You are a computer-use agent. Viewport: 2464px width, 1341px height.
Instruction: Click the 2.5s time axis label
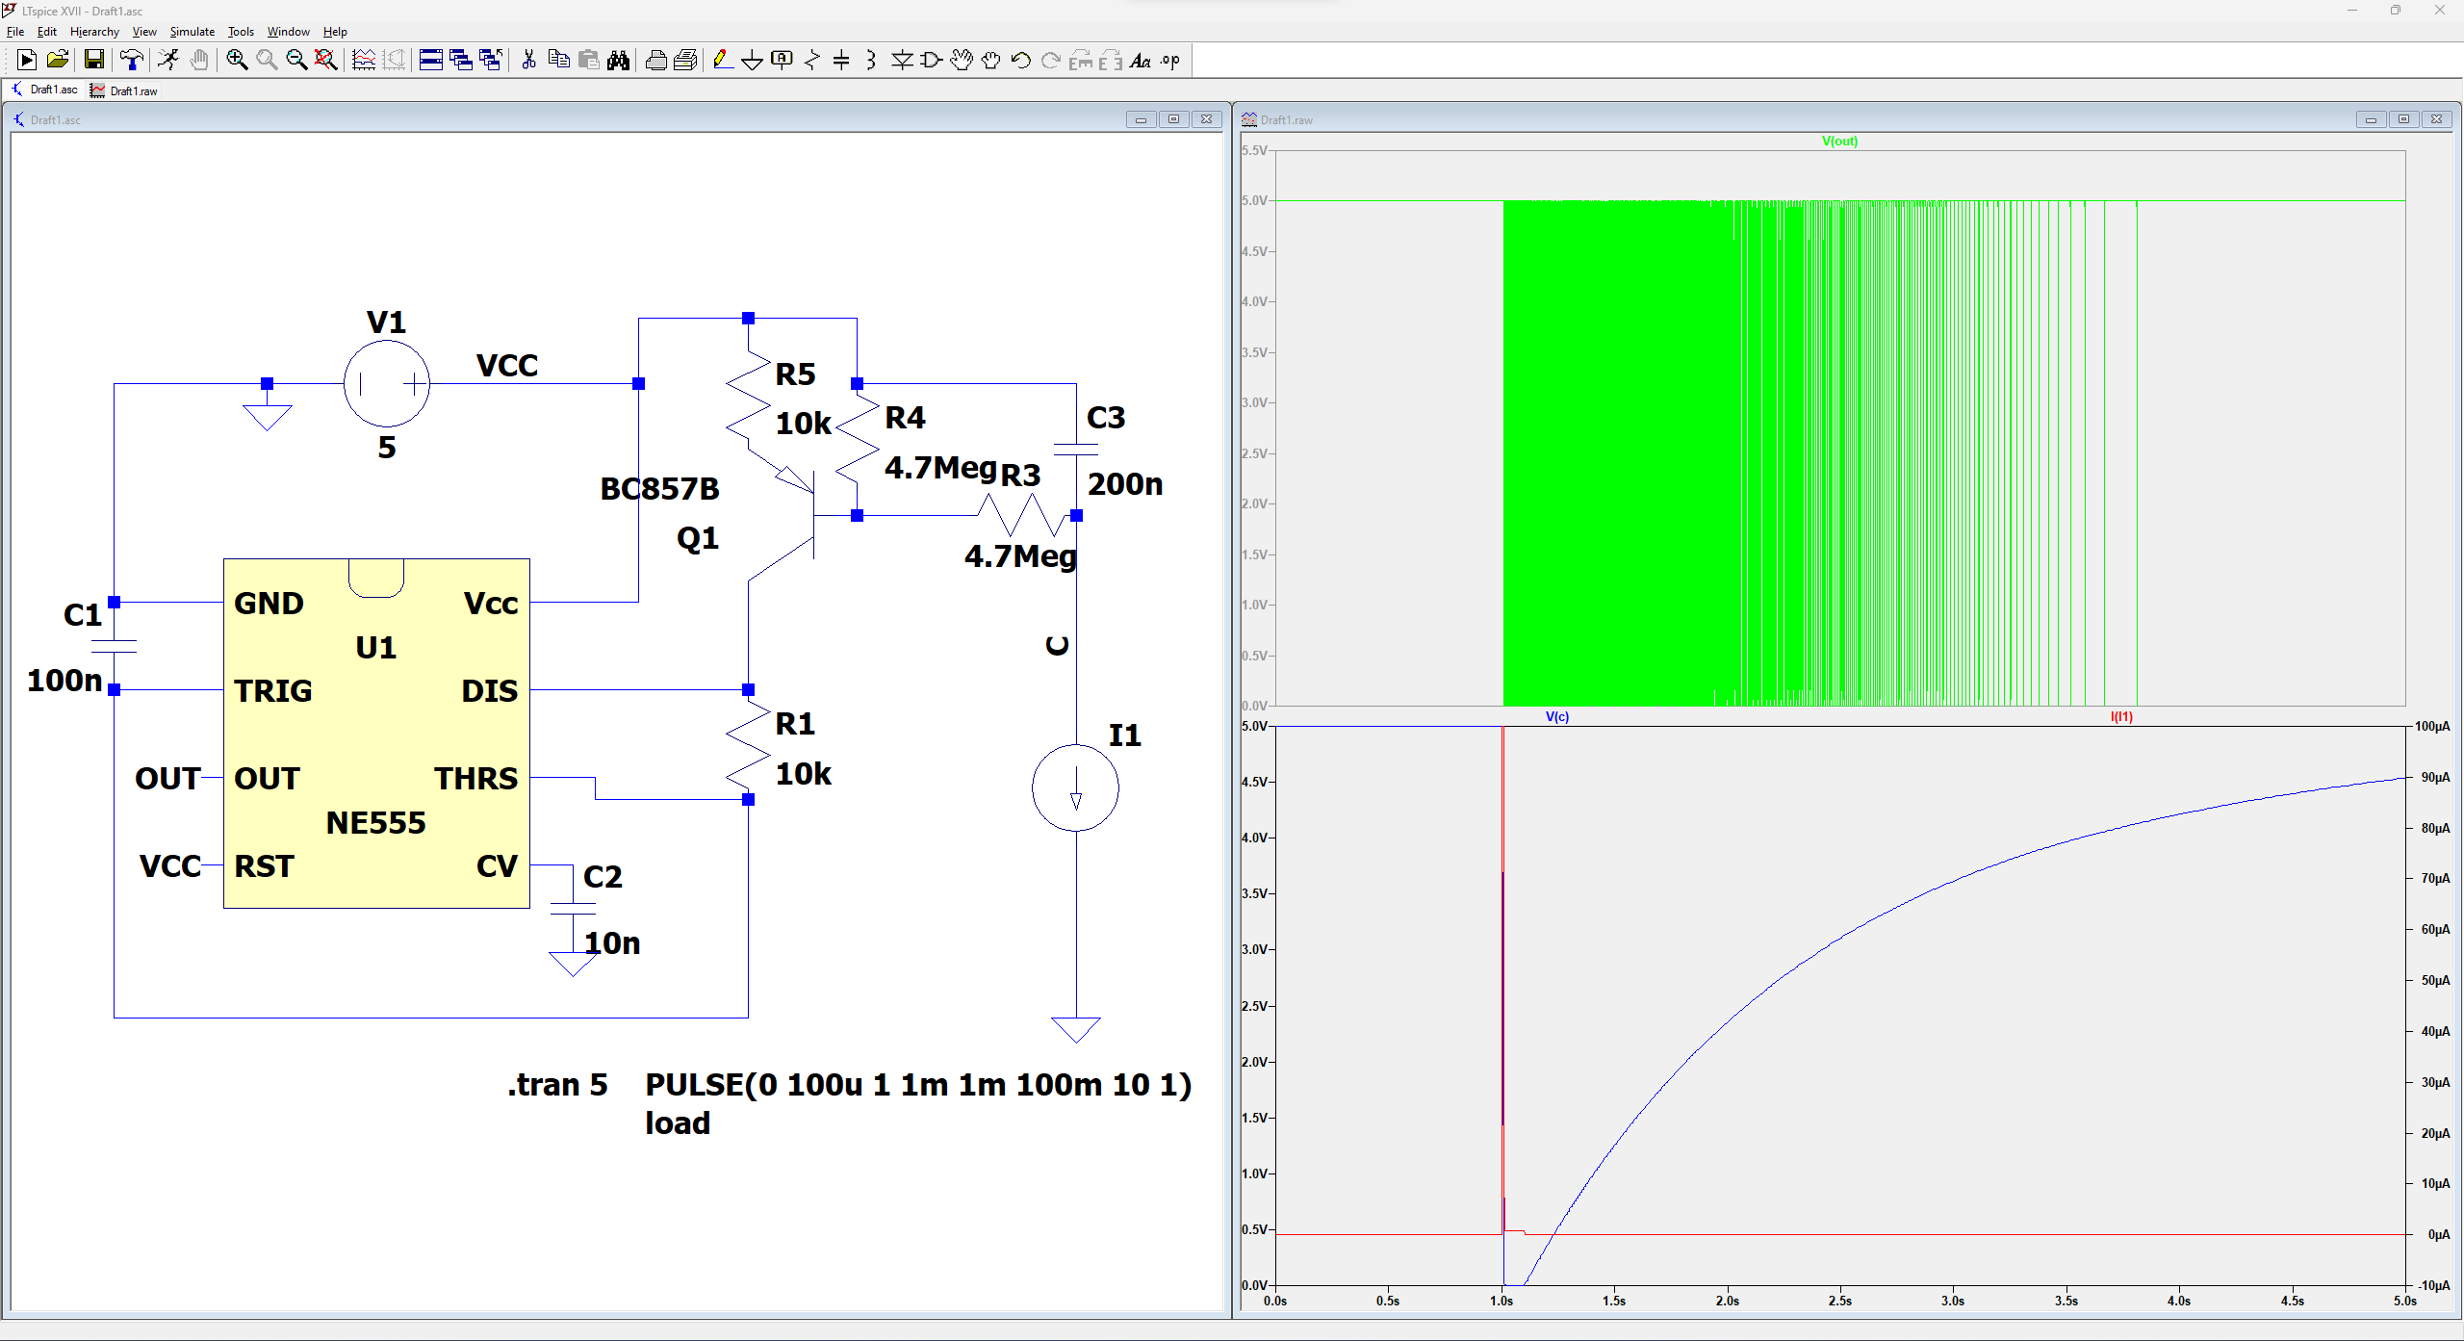1839,1301
